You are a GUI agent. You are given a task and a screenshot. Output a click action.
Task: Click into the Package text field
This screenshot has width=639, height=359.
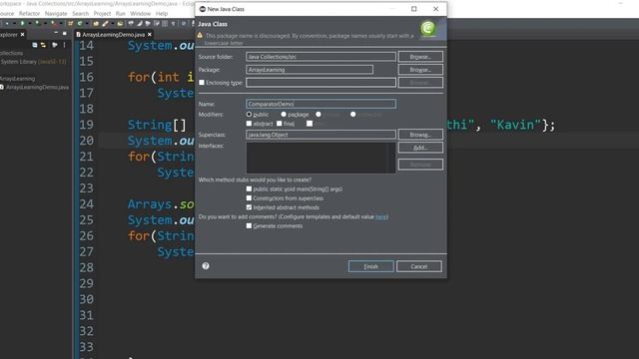point(310,70)
